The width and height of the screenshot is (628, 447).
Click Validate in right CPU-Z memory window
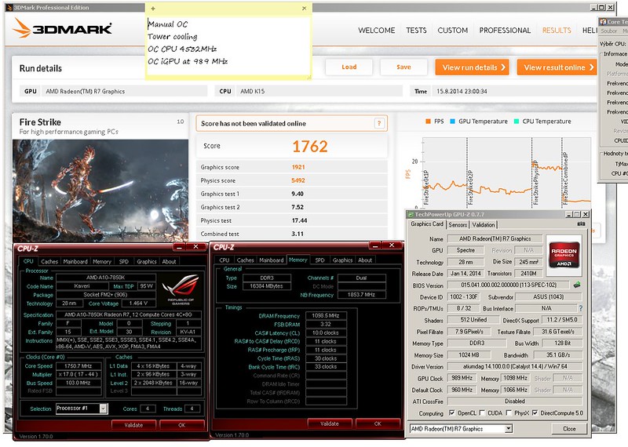point(330,423)
